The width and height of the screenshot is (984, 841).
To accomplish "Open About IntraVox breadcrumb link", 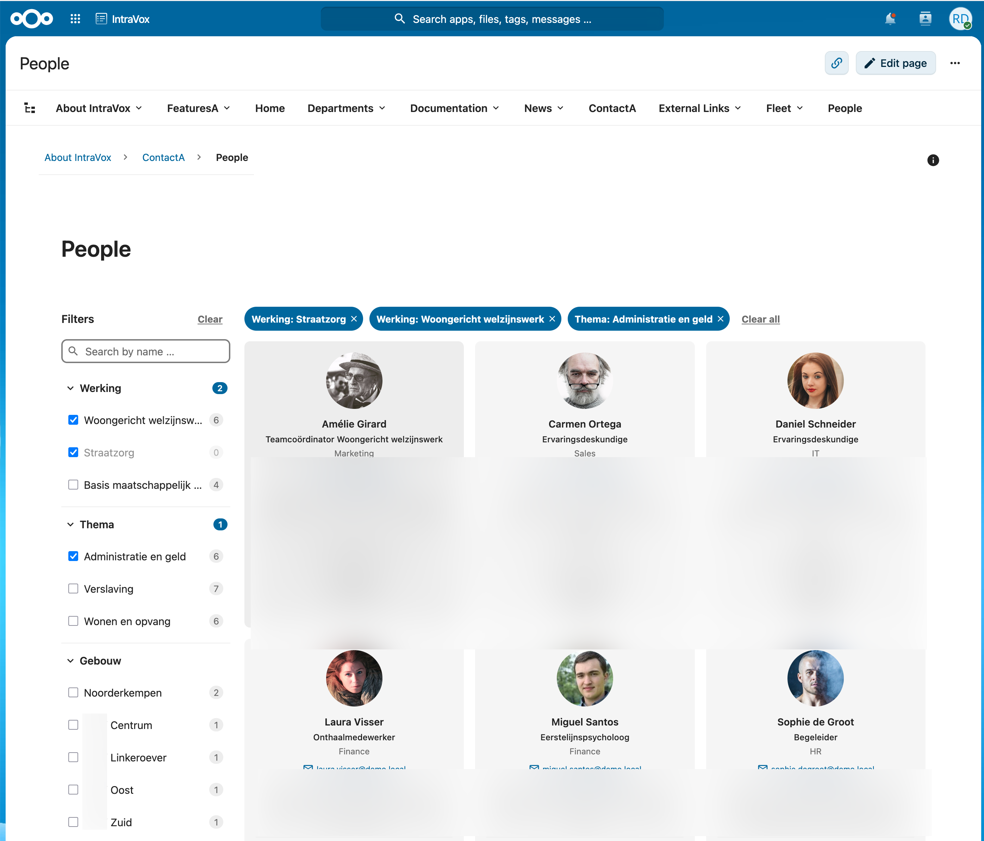I will coord(78,158).
